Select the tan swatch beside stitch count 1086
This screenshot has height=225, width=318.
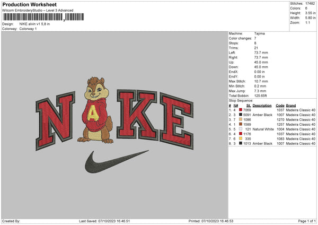click(x=241, y=119)
